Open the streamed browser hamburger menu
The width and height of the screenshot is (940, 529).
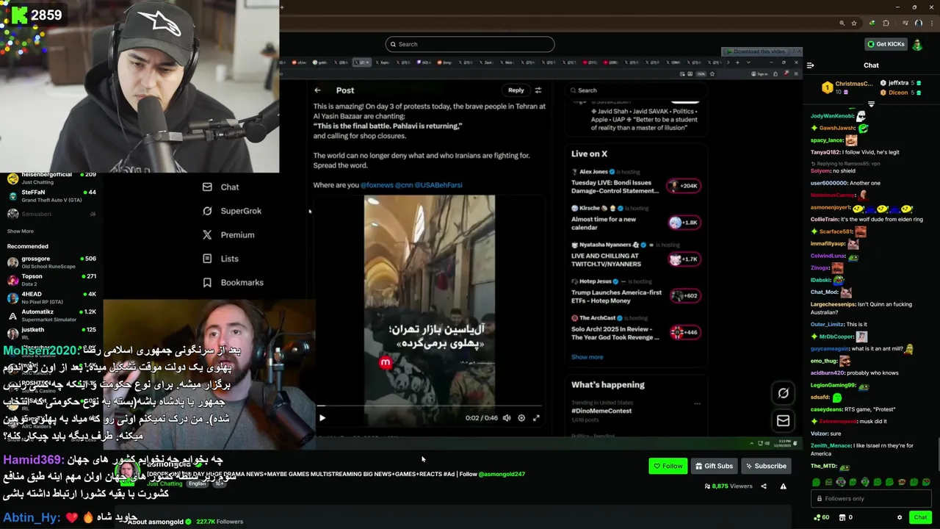(796, 73)
